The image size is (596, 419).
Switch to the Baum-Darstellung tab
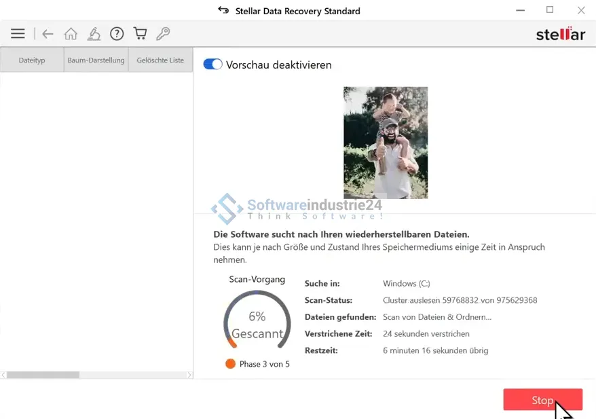96,60
